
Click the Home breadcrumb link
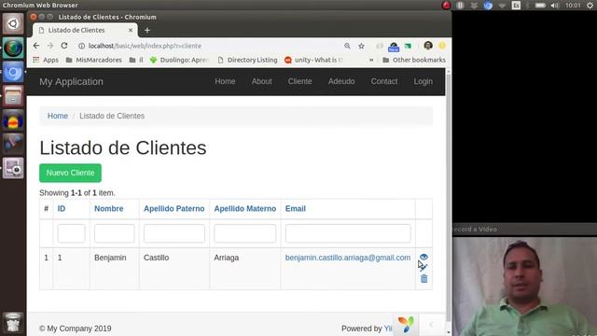tap(58, 116)
